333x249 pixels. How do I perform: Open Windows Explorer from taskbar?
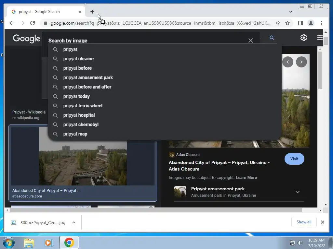click(x=29, y=243)
